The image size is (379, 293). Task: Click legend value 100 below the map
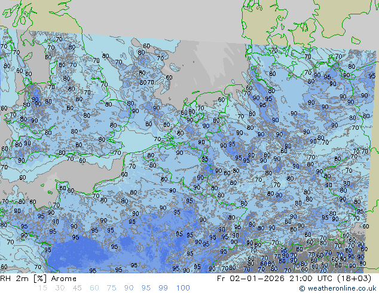[183, 288]
